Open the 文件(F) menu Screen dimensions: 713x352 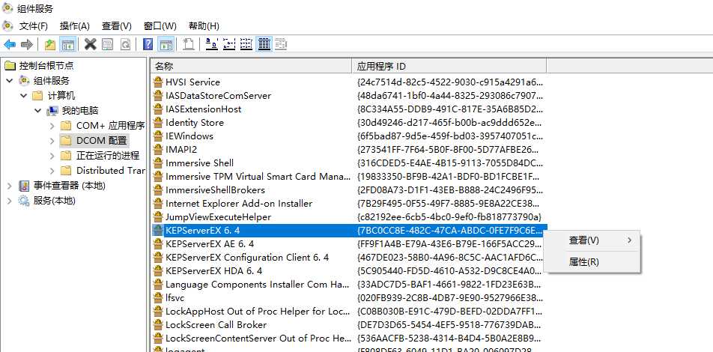pyautogui.click(x=33, y=26)
